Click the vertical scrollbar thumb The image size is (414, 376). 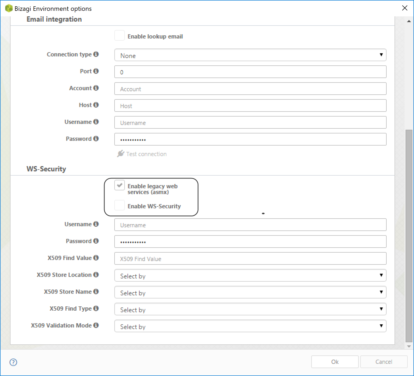[409, 236]
